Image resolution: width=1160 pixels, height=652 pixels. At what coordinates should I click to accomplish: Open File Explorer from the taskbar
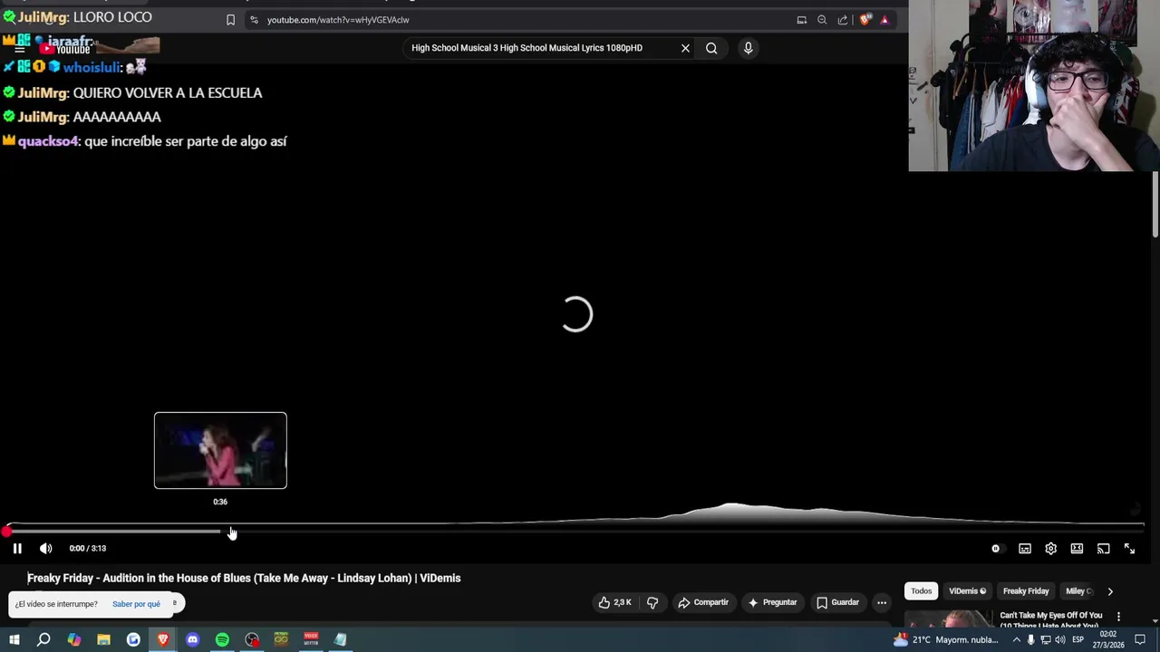click(103, 639)
